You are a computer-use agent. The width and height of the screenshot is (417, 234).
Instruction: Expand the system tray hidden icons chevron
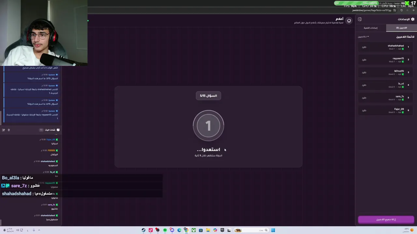(x=39, y=230)
